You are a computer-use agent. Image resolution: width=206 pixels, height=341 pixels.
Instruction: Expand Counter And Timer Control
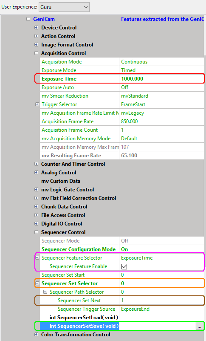(x=37, y=164)
